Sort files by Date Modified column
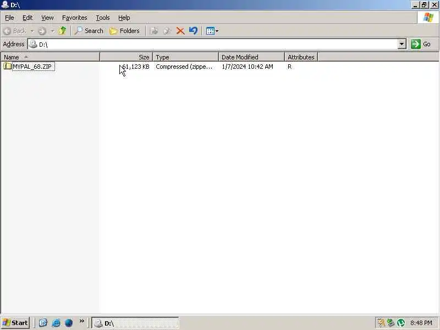 [x=251, y=57]
